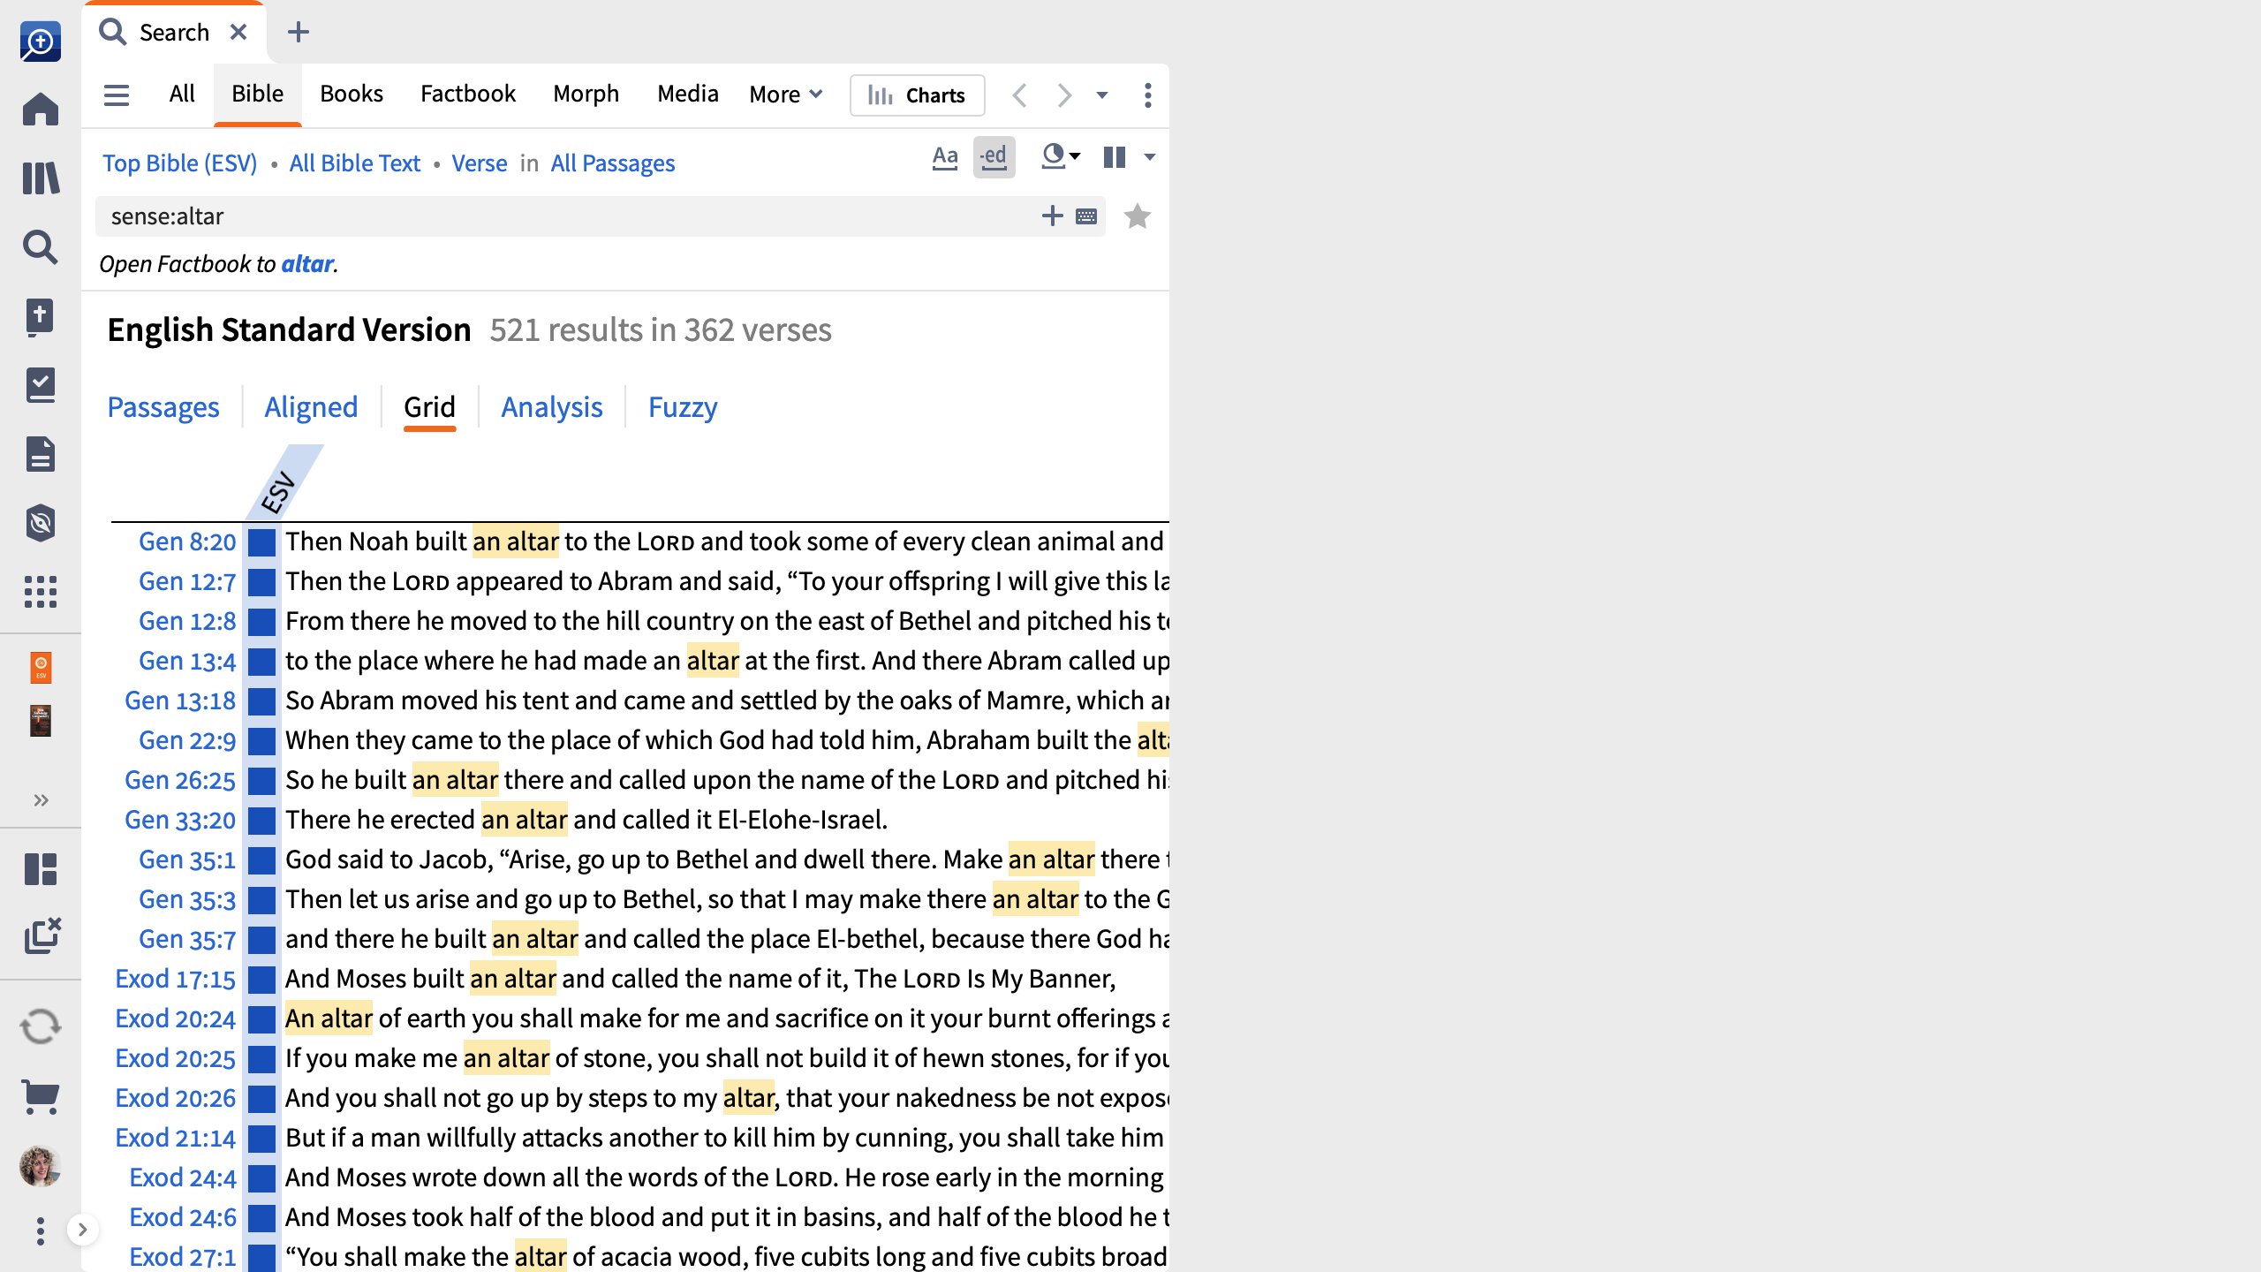Image resolution: width=2261 pixels, height=1272 pixels.
Task: Open the Documents sidebar icon
Action: pyautogui.click(x=41, y=454)
